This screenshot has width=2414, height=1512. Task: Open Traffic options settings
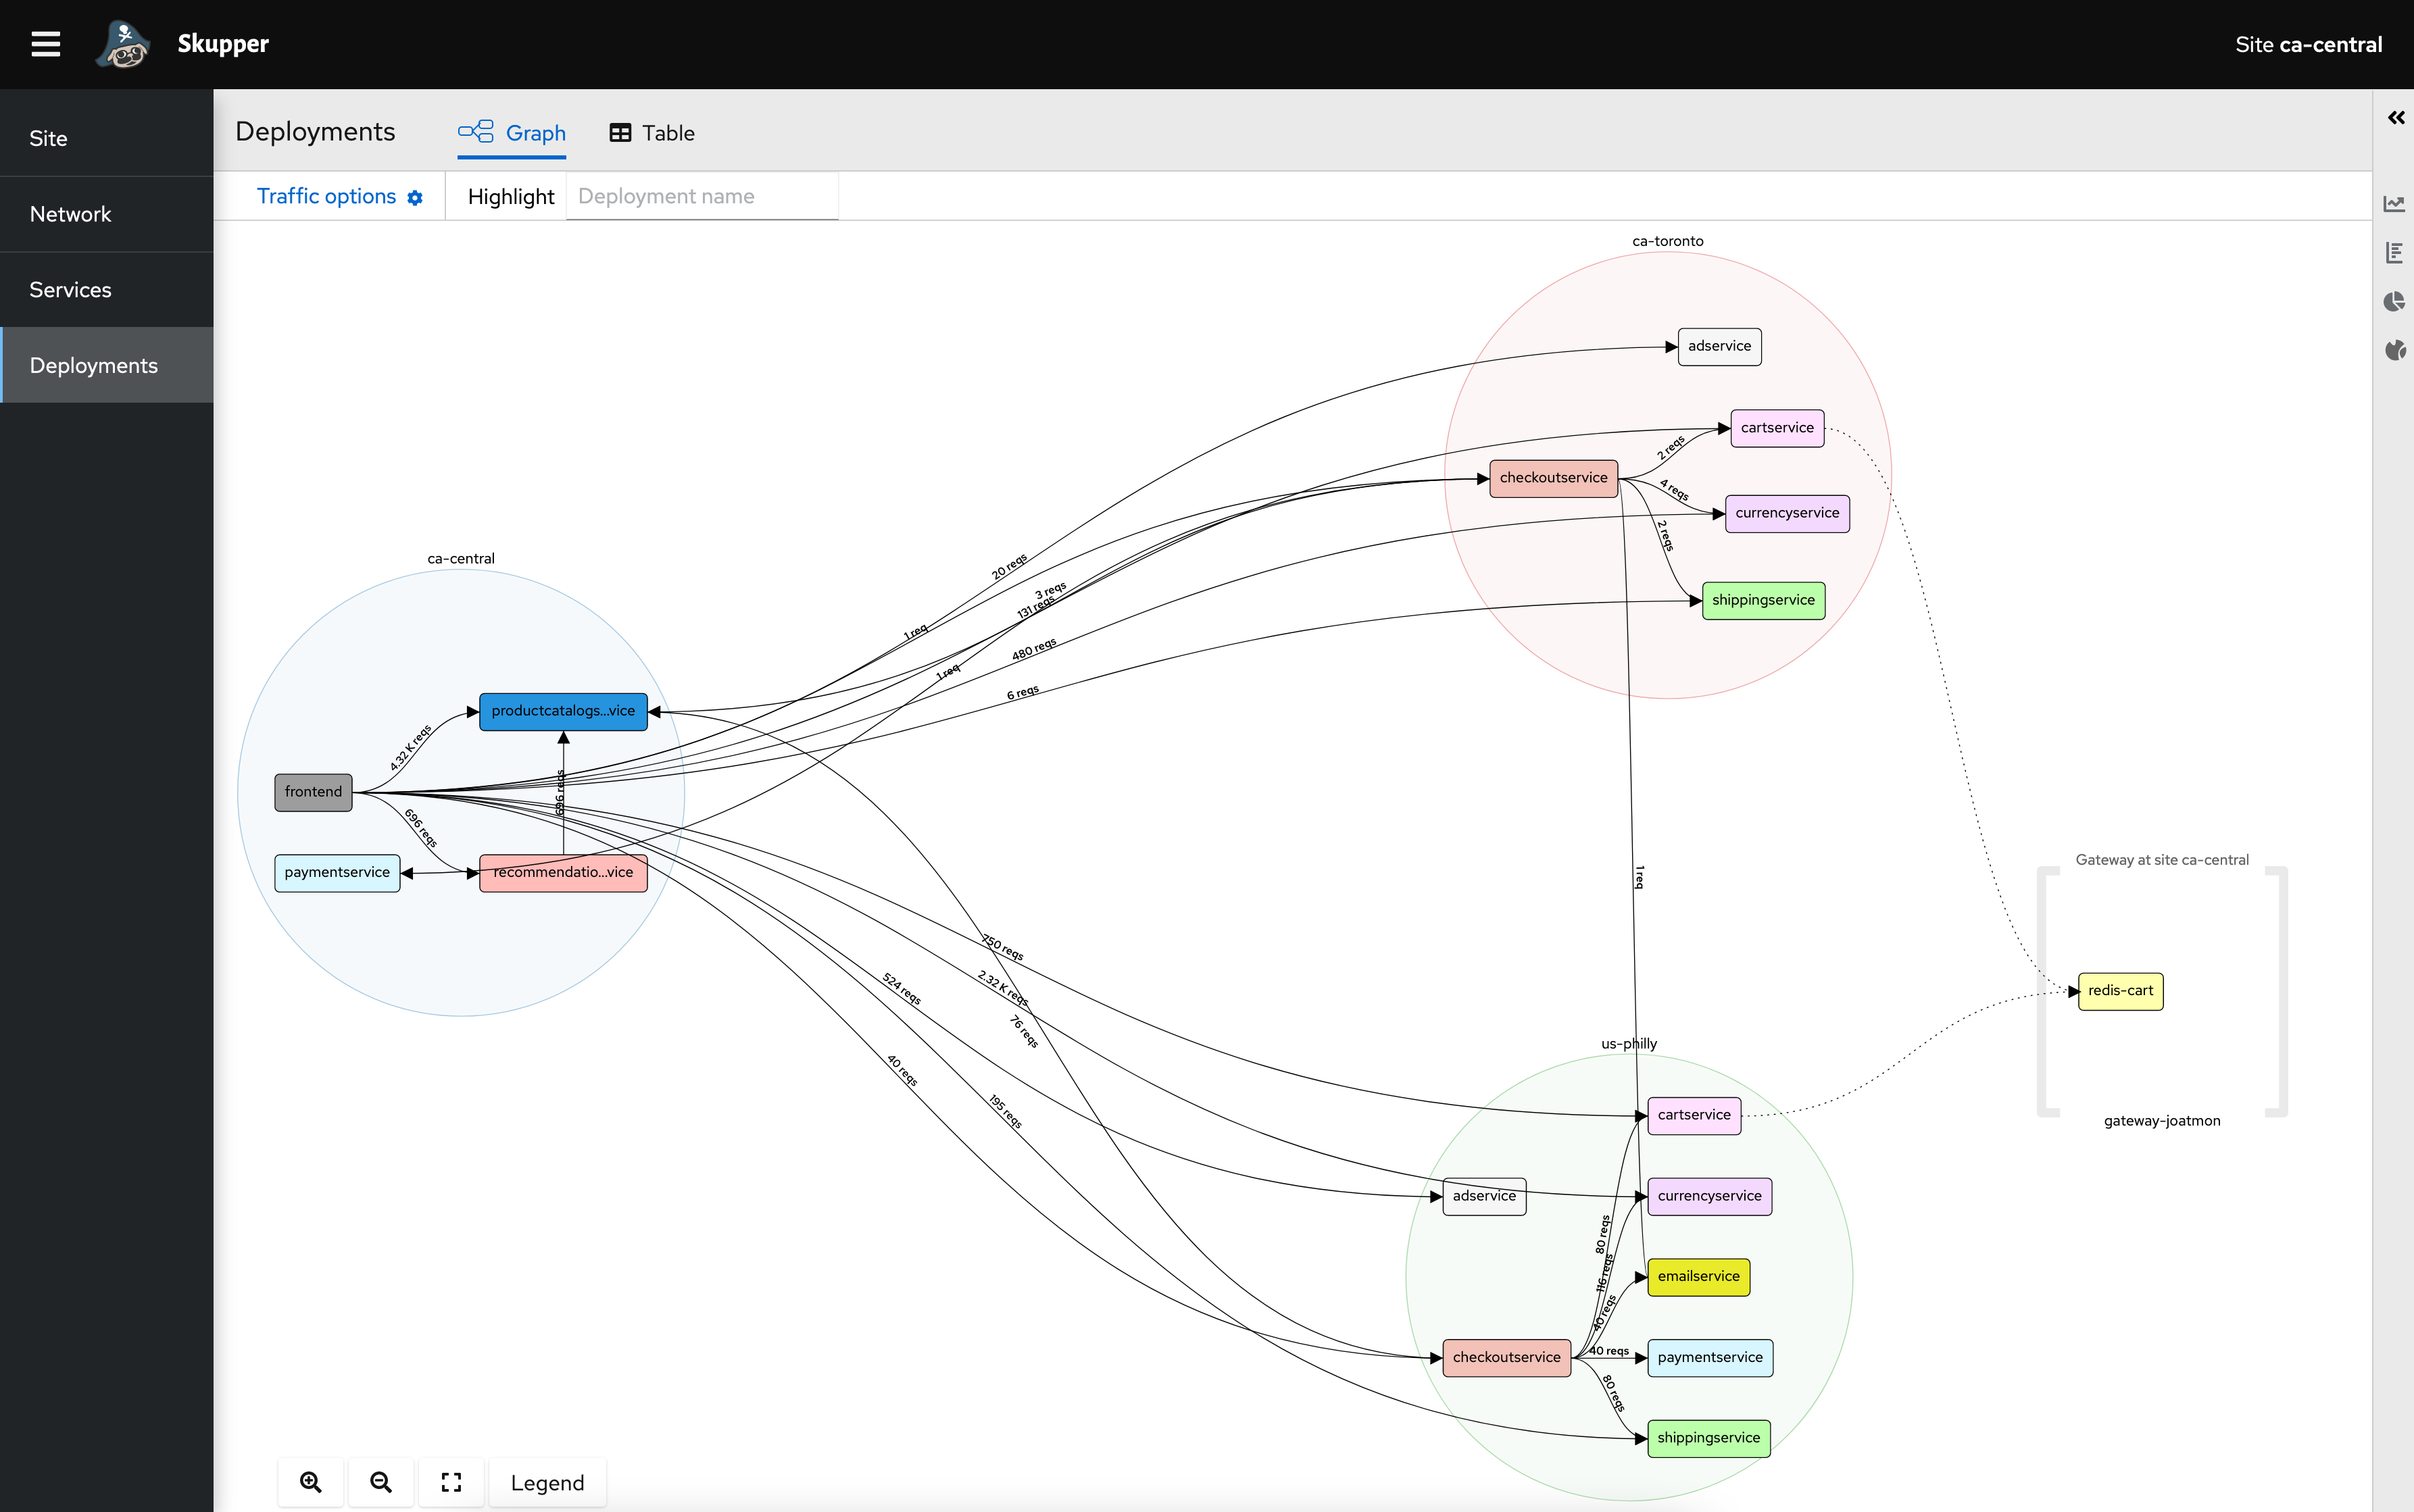(x=339, y=197)
